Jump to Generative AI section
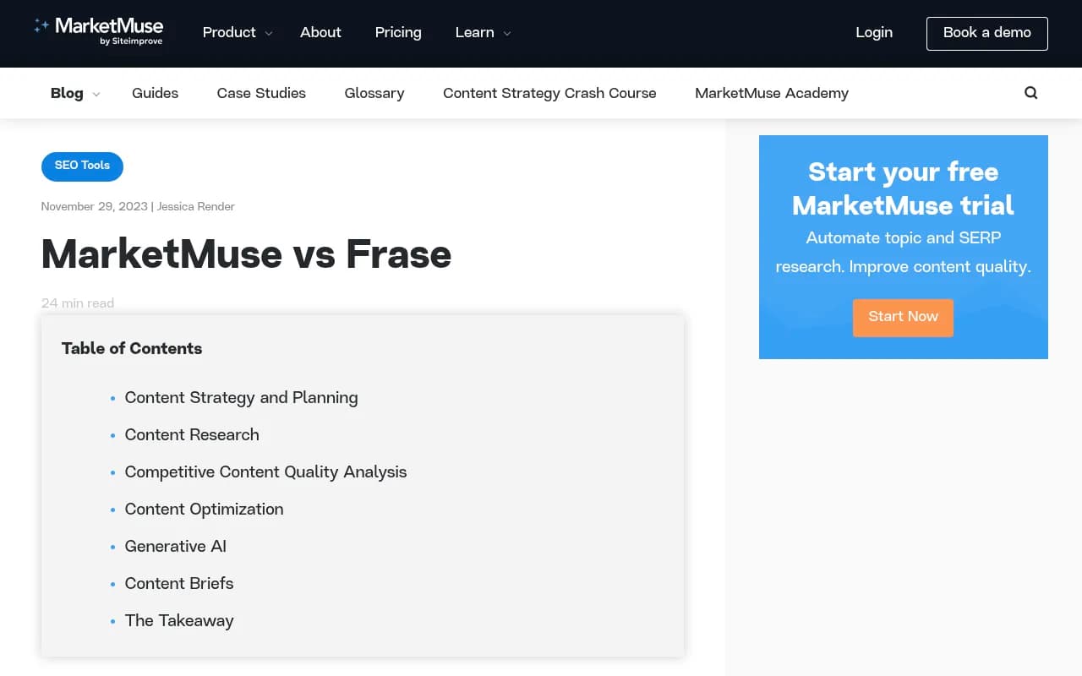 [176, 546]
